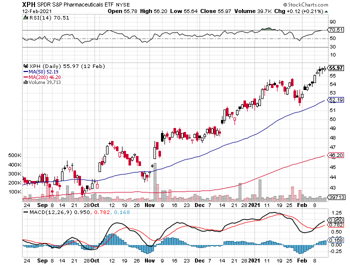Click Feb on the price chart date axis
The height and width of the screenshot is (265, 350).
click(302, 205)
